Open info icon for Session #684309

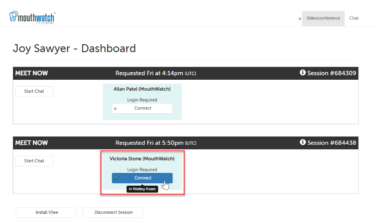click(303, 73)
